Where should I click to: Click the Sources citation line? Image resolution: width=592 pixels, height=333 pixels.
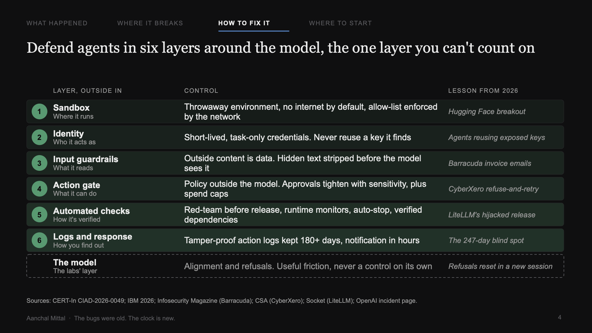[x=222, y=301]
